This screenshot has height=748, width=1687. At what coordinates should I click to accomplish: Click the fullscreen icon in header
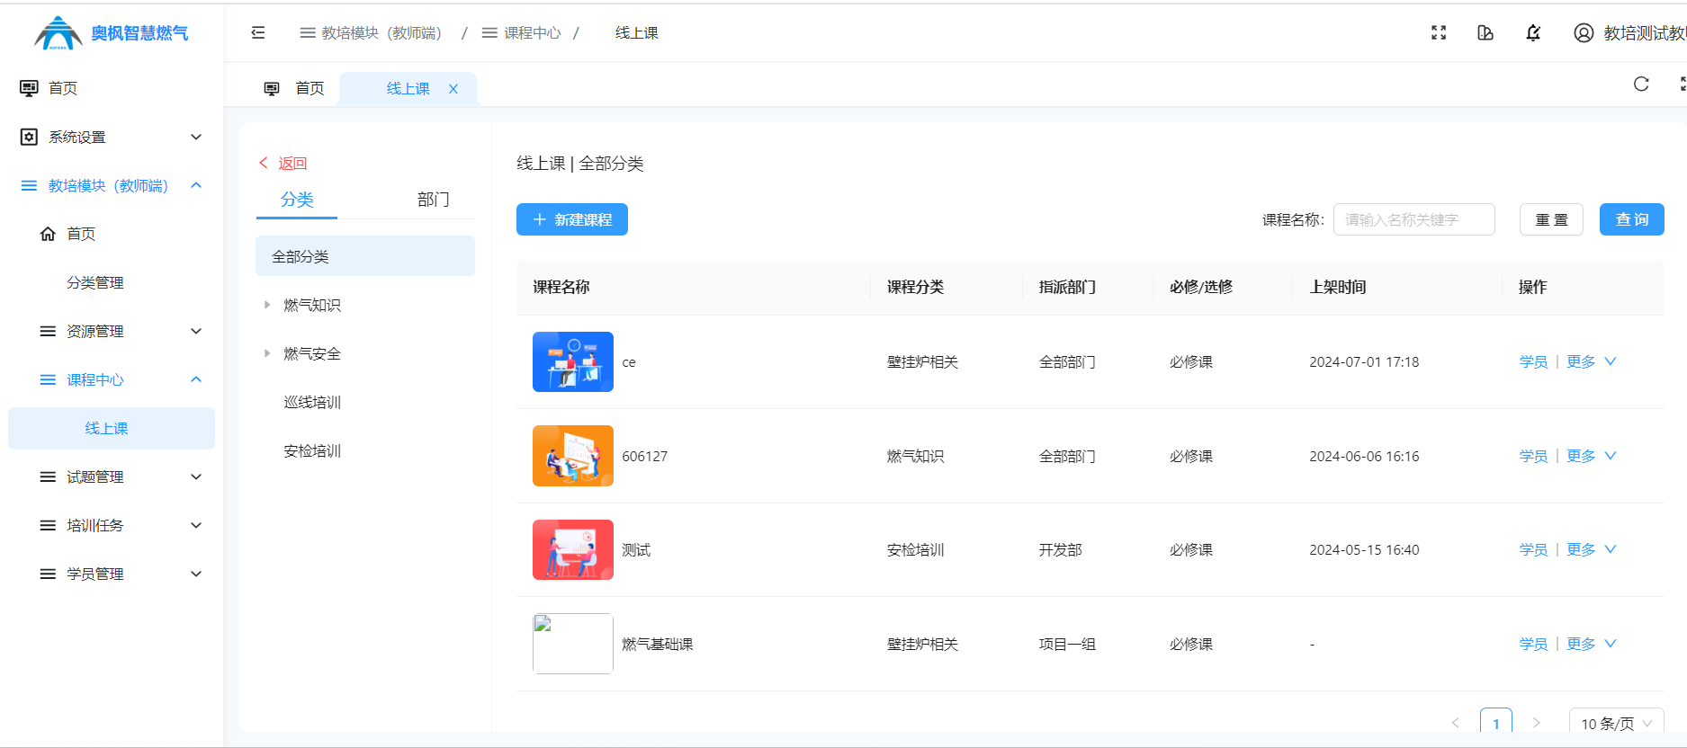(1439, 32)
